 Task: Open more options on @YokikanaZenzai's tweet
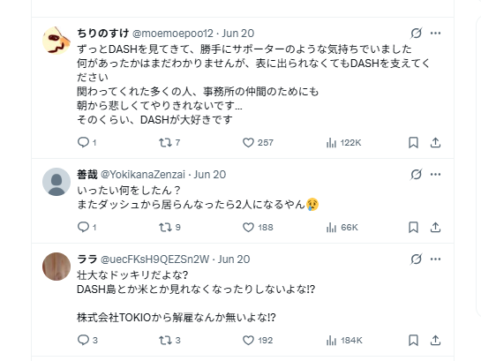point(435,175)
